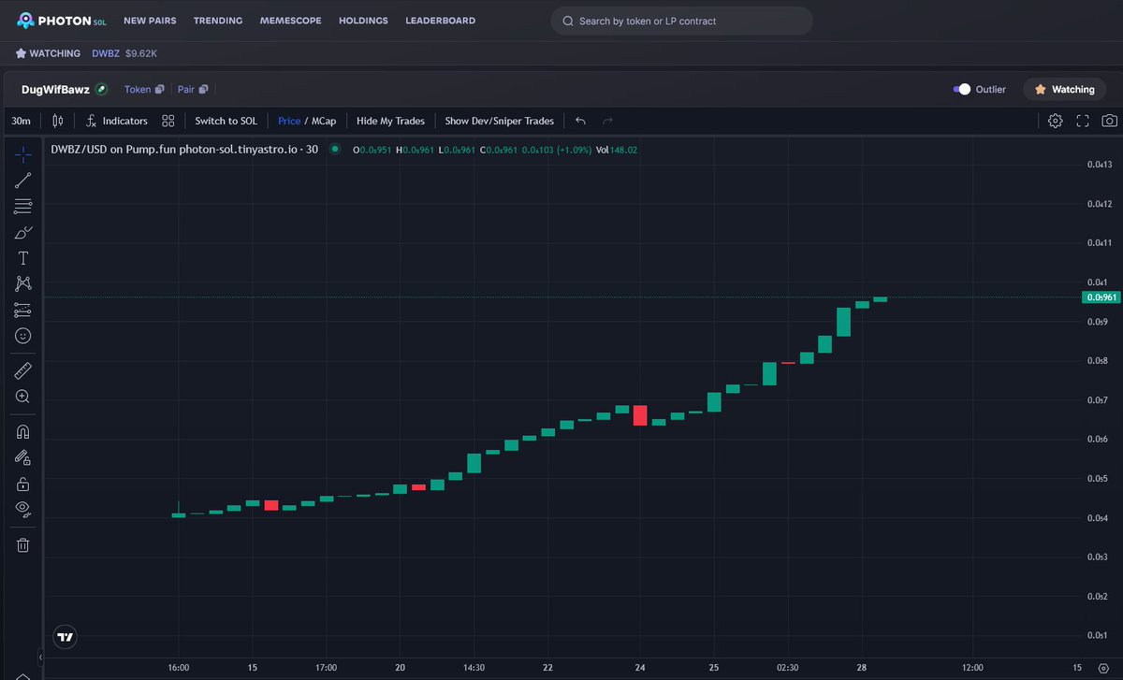Click the TradingView logo on chart
Image resolution: width=1123 pixels, height=680 pixels.
[x=65, y=637]
